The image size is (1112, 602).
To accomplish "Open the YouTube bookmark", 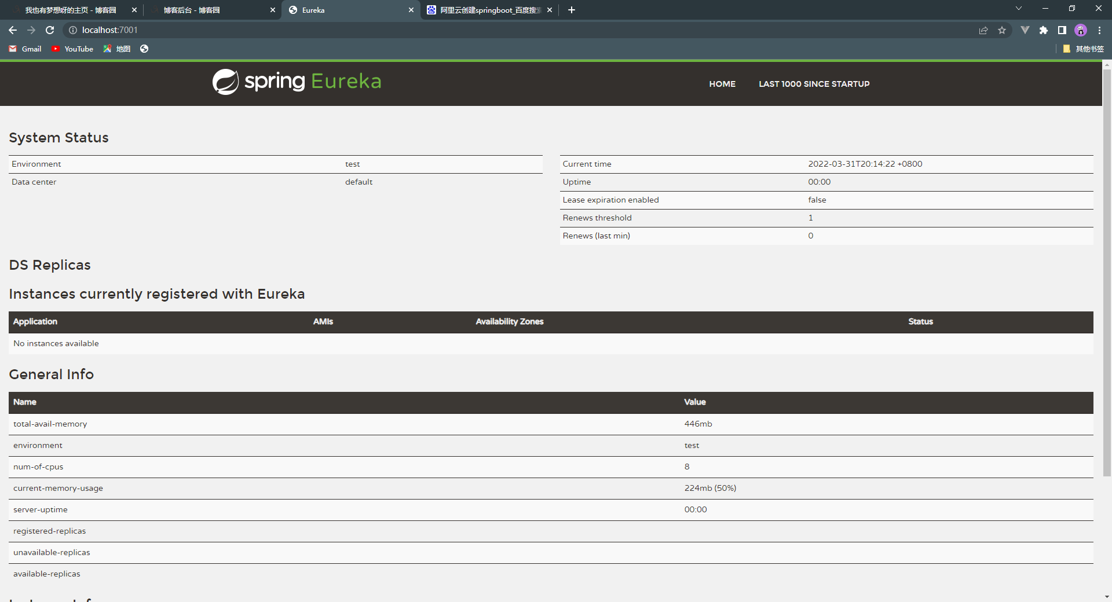I will coord(72,49).
